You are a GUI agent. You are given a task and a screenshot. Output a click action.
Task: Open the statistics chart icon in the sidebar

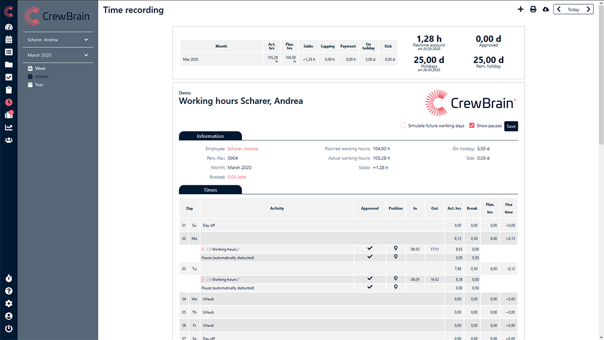(9, 127)
